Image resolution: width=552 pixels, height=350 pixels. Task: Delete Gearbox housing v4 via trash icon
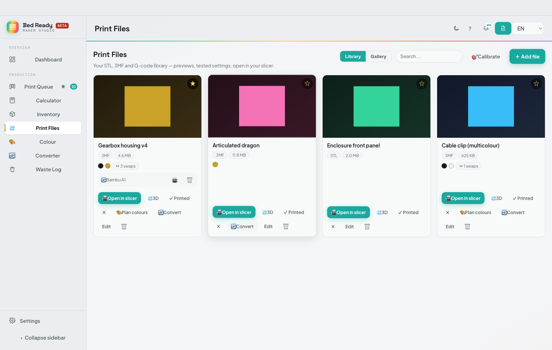point(124,227)
